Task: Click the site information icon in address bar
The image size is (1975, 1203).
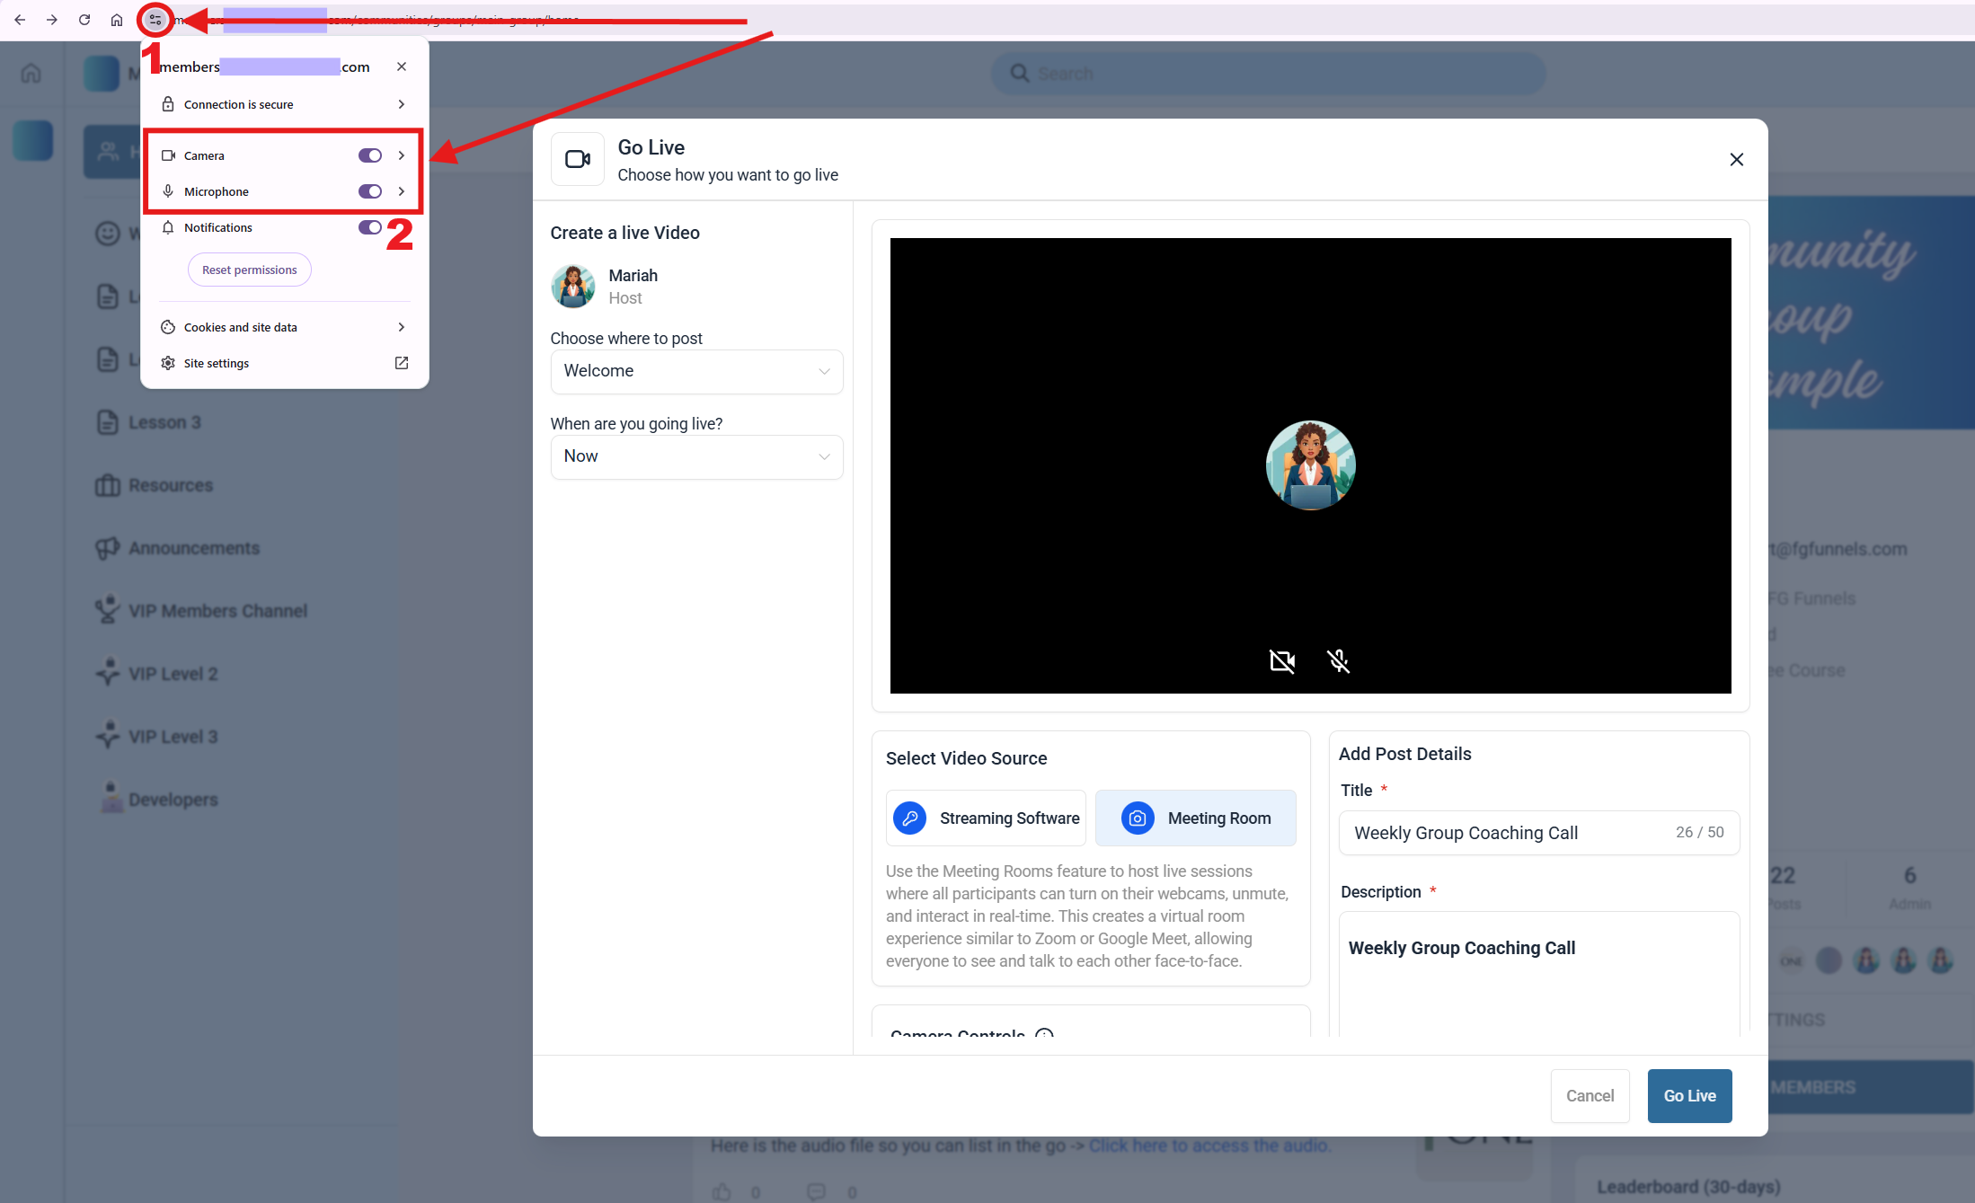Action: tap(155, 20)
